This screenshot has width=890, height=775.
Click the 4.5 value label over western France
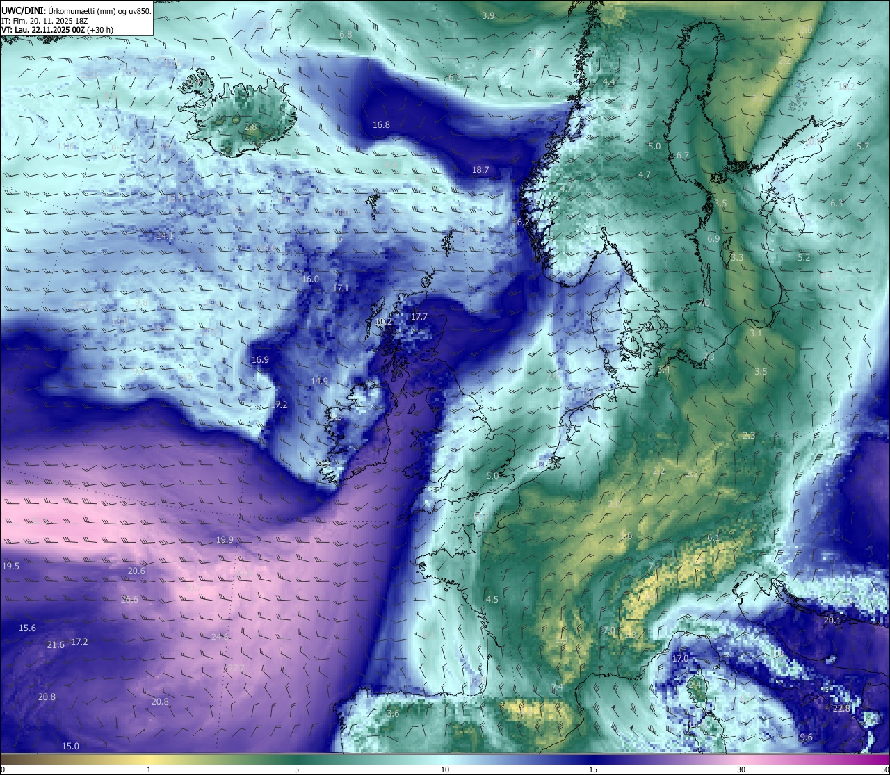click(492, 599)
